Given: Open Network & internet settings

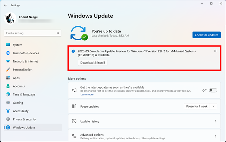Looking at the screenshot, I should click(33, 61).
